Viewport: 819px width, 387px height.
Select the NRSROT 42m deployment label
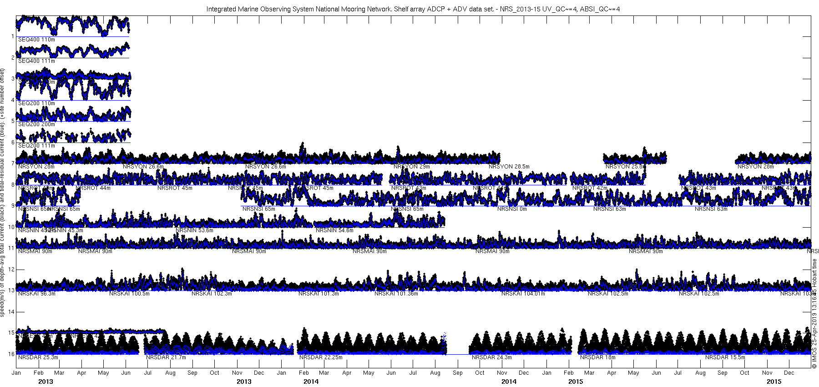coord(590,188)
